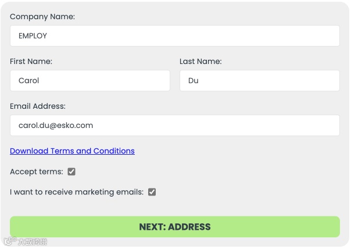
Task: Select the Last Name text box
Action: 259,80
